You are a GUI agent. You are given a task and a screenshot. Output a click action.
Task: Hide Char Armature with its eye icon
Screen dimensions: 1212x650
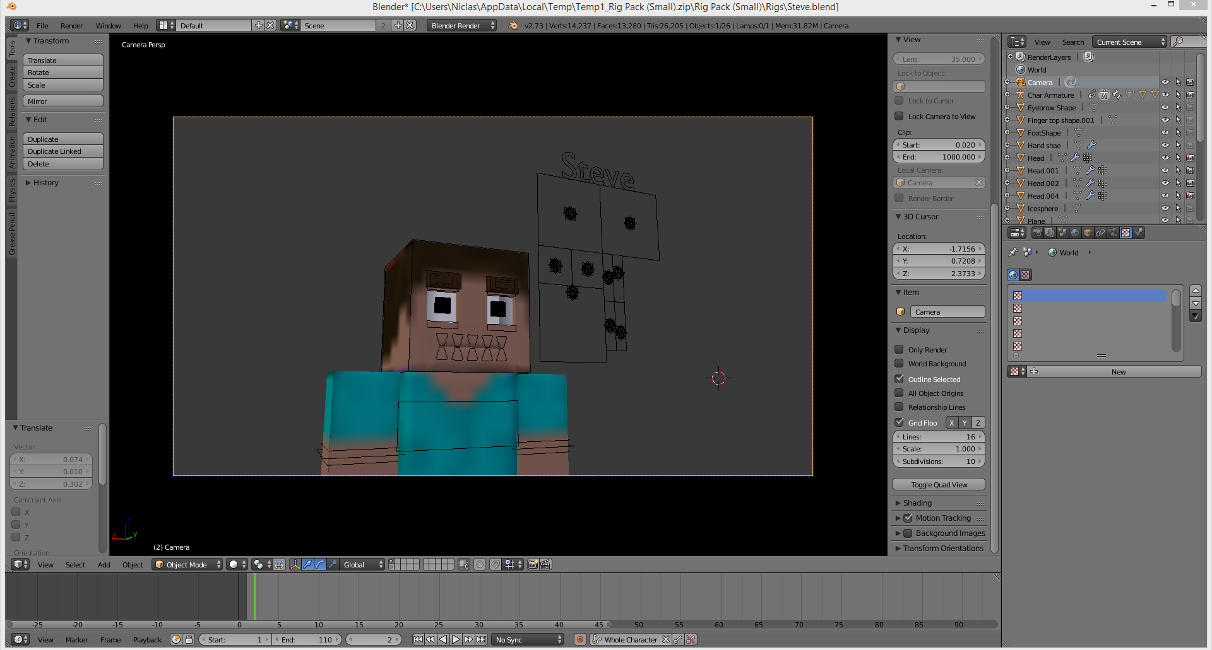point(1165,95)
